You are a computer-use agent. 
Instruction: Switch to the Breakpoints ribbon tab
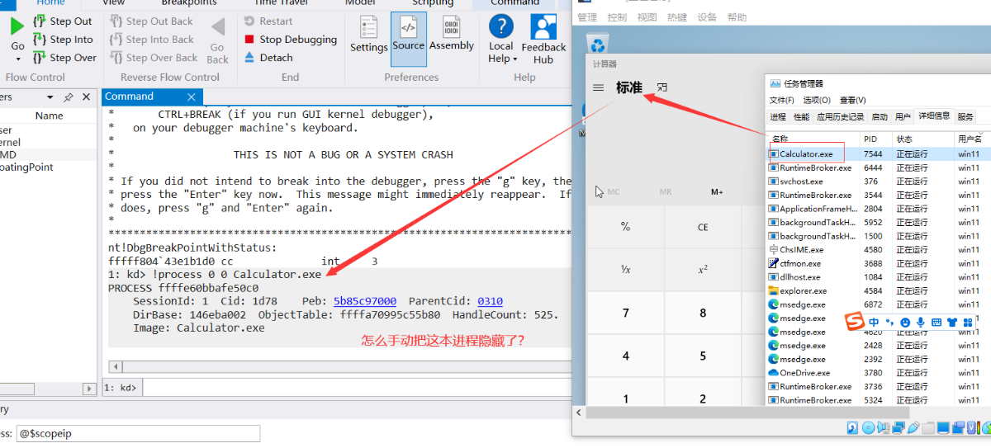click(188, 3)
